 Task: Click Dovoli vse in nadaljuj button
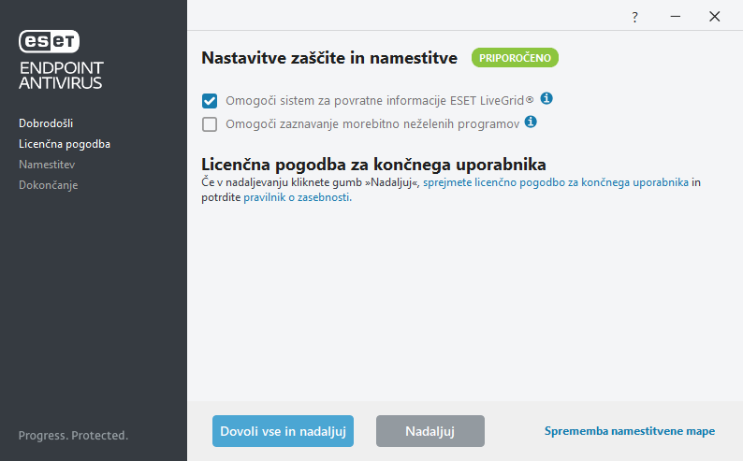pyautogui.click(x=283, y=431)
